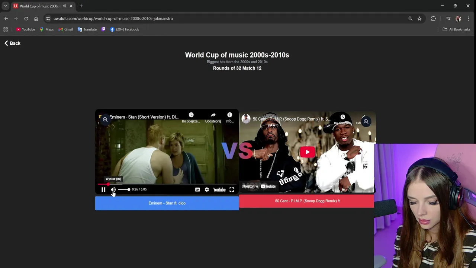Open the Eminem Stan video title link

(144, 117)
